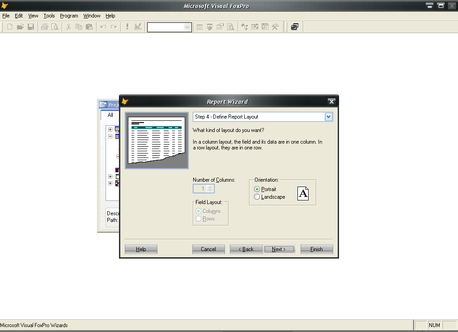
Task: Click the NUM indicator in status bar
Action: 434,325
